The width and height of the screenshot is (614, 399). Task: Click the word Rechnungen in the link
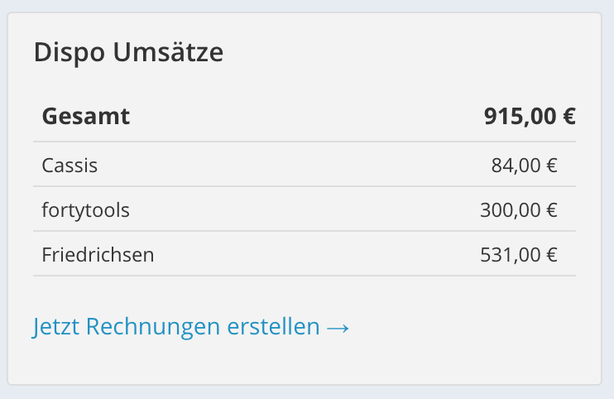point(145,327)
